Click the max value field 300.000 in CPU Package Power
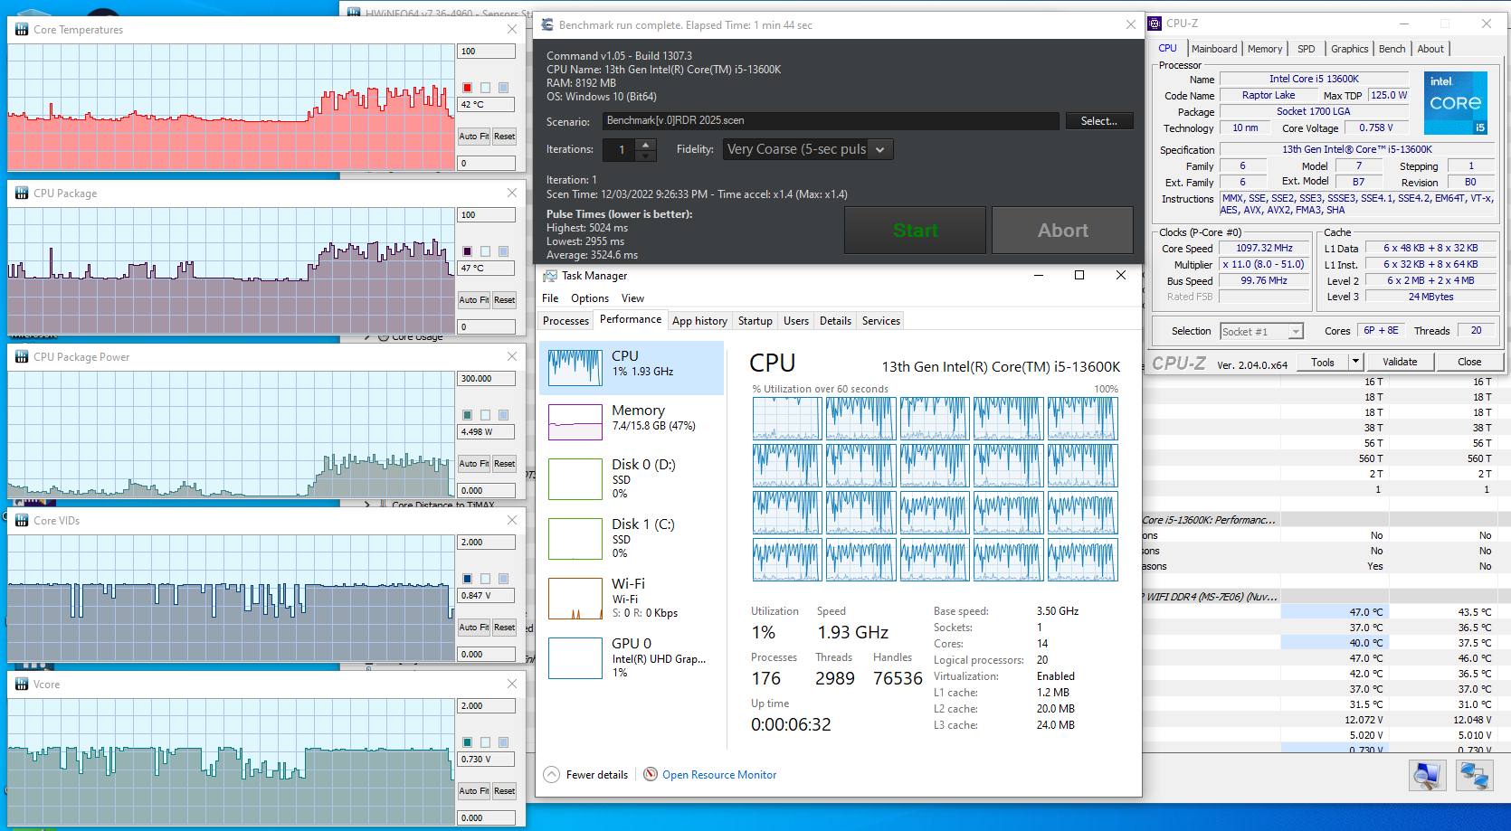The height and width of the screenshot is (831, 1511). click(487, 379)
